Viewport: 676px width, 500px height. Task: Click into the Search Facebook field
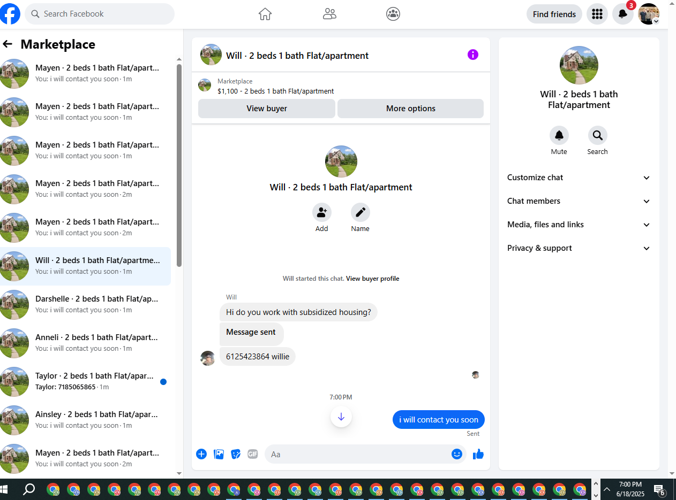100,14
